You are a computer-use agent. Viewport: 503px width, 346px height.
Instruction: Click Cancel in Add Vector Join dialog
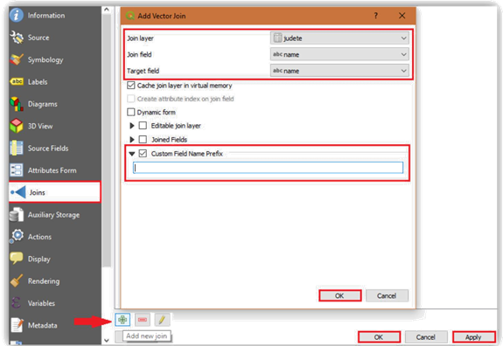(387, 295)
